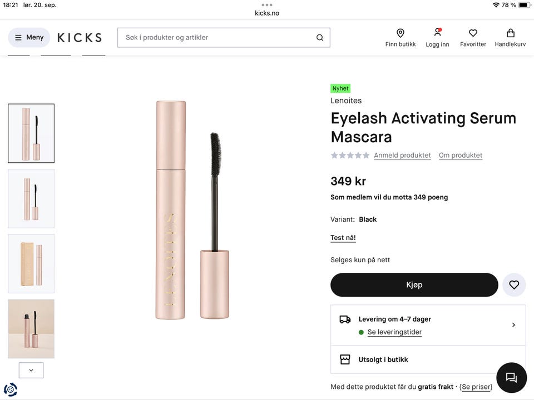Screen dimensions: 534x400
Task: Click the KICKS logo
Action: tap(80, 38)
